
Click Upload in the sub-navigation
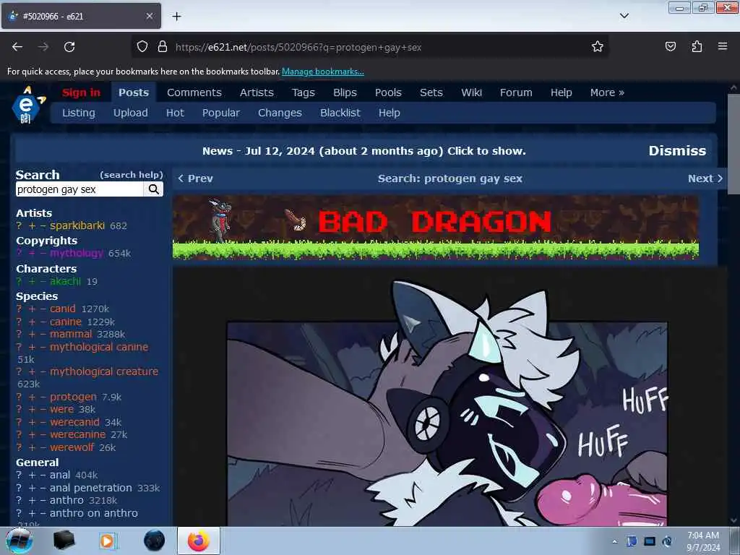coord(131,113)
